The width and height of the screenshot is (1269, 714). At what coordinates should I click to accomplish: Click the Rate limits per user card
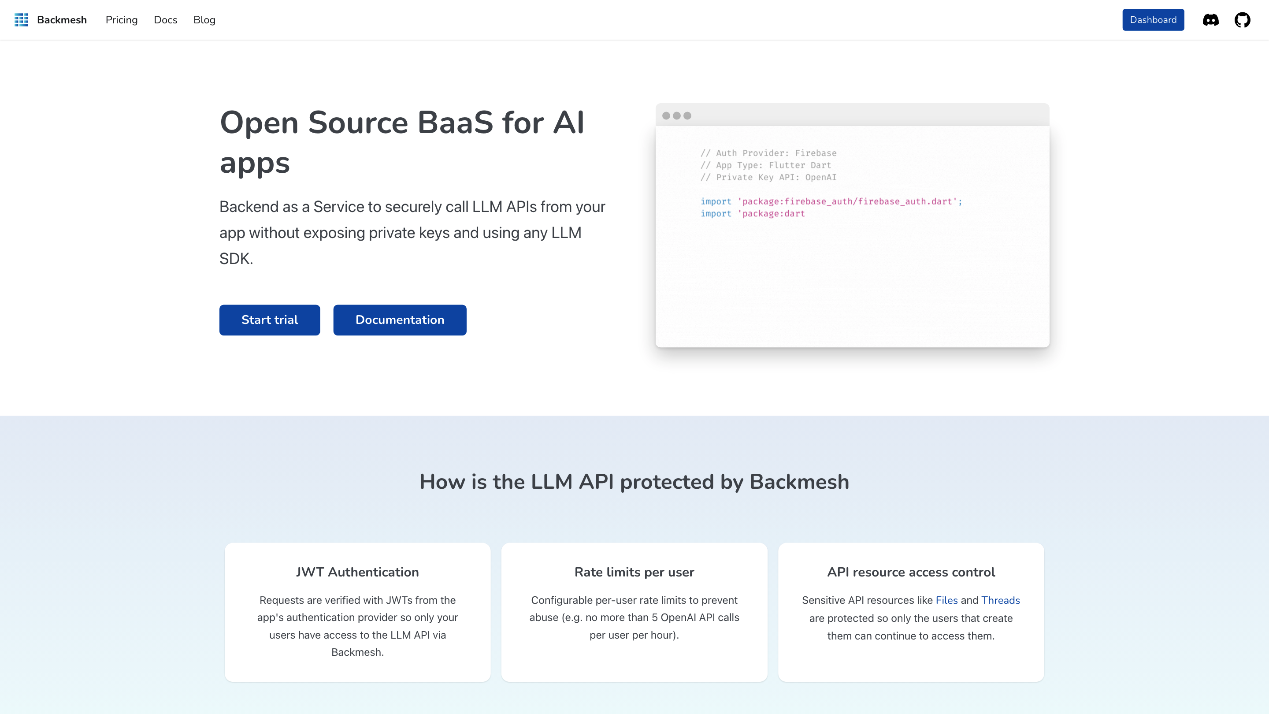(634, 612)
